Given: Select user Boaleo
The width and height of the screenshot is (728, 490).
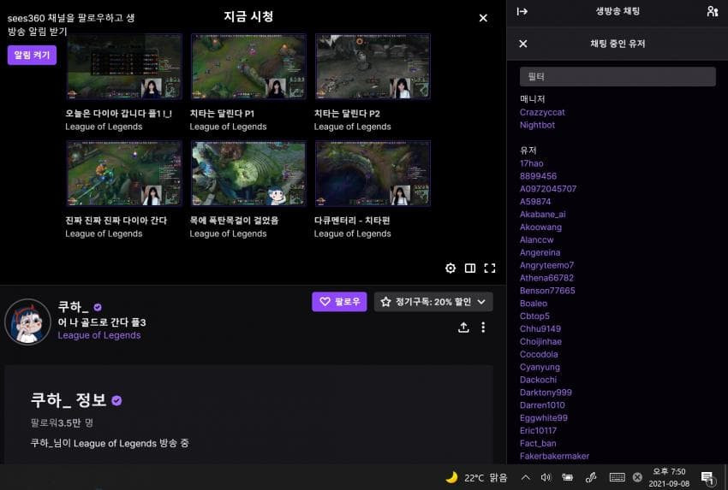Looking at the screenshot, I should (534, 304).
